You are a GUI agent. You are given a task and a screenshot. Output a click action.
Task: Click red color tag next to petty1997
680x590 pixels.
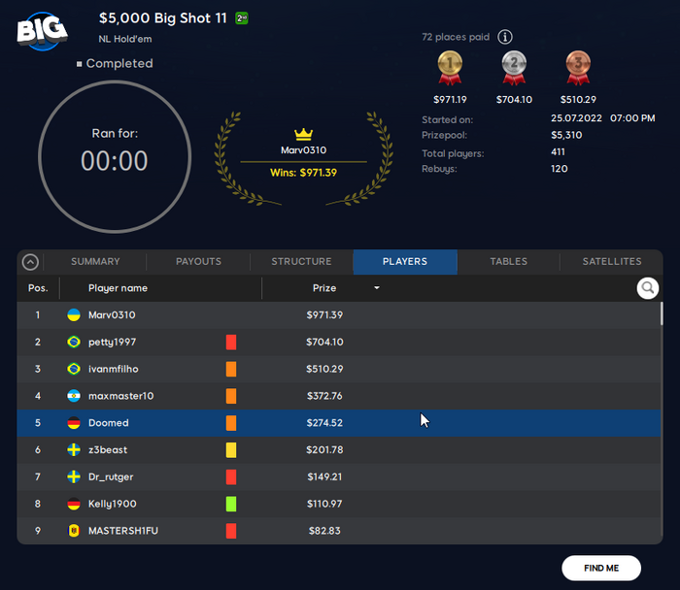coord(231,343)
